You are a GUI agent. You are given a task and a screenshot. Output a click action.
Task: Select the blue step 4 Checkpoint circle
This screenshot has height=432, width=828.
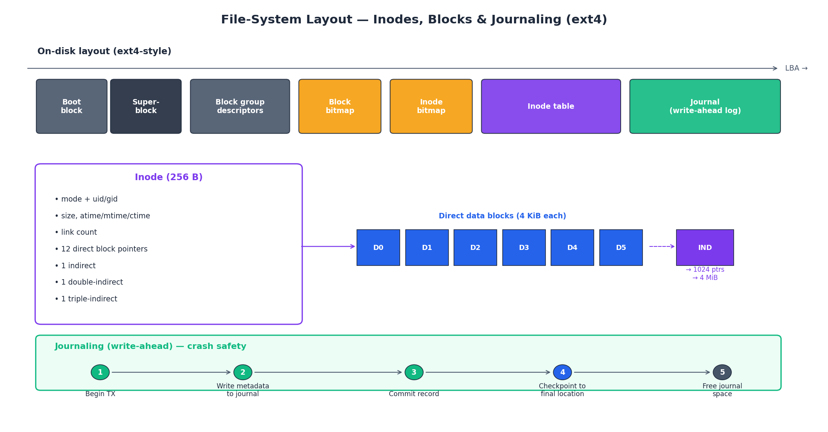562,372
